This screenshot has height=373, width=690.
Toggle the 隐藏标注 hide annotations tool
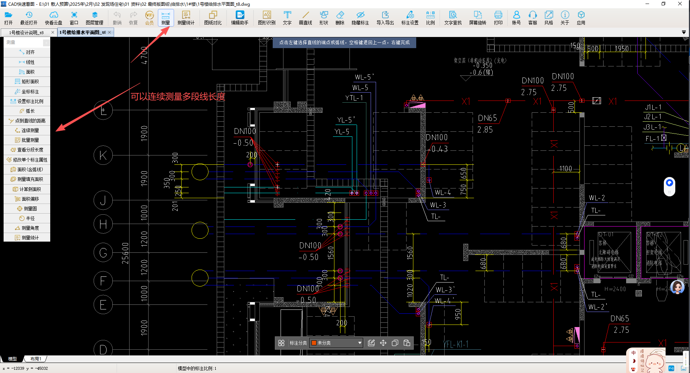360,18
